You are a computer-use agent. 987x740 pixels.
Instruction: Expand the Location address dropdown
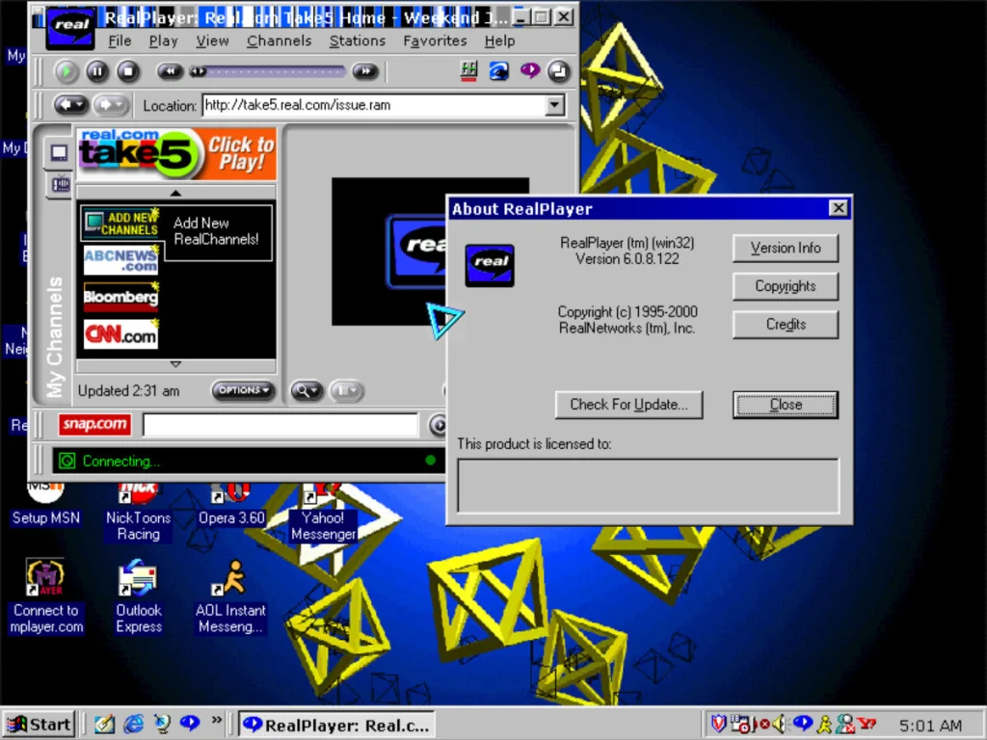554,105
